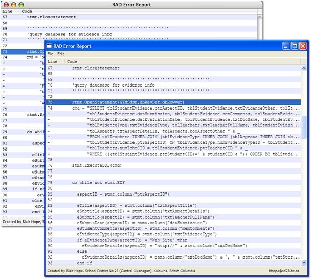
Task: Click the app icon in the front window title bar
Action: coord(50,46)
